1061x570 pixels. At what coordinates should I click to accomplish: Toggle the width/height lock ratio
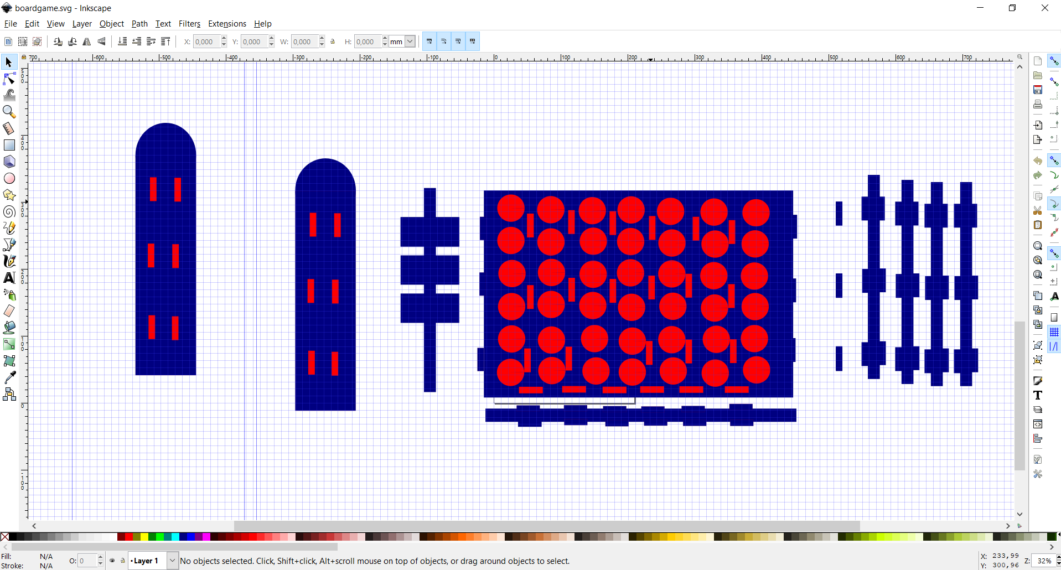[333, 42]
